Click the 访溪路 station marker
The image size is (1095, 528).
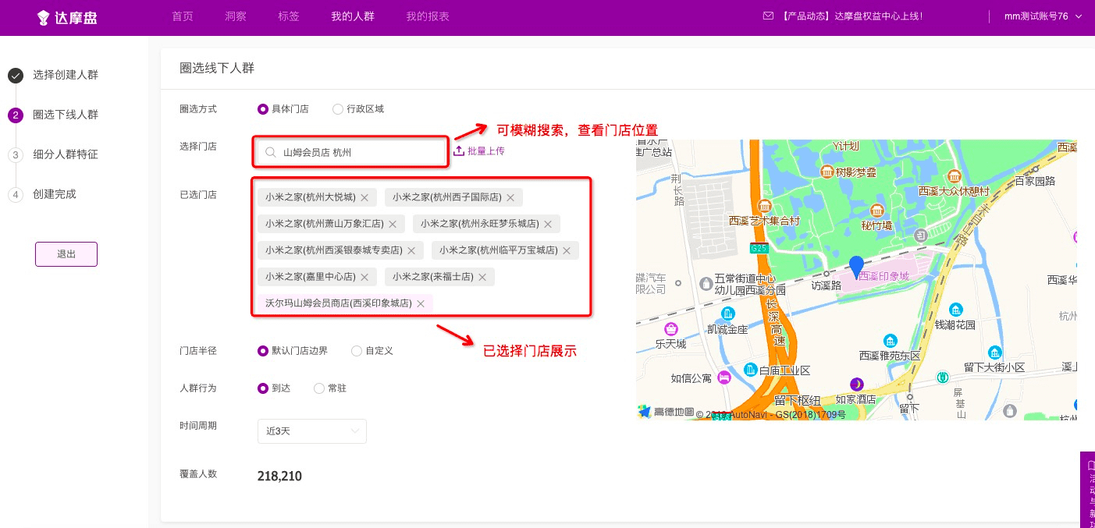click(827, 274)
